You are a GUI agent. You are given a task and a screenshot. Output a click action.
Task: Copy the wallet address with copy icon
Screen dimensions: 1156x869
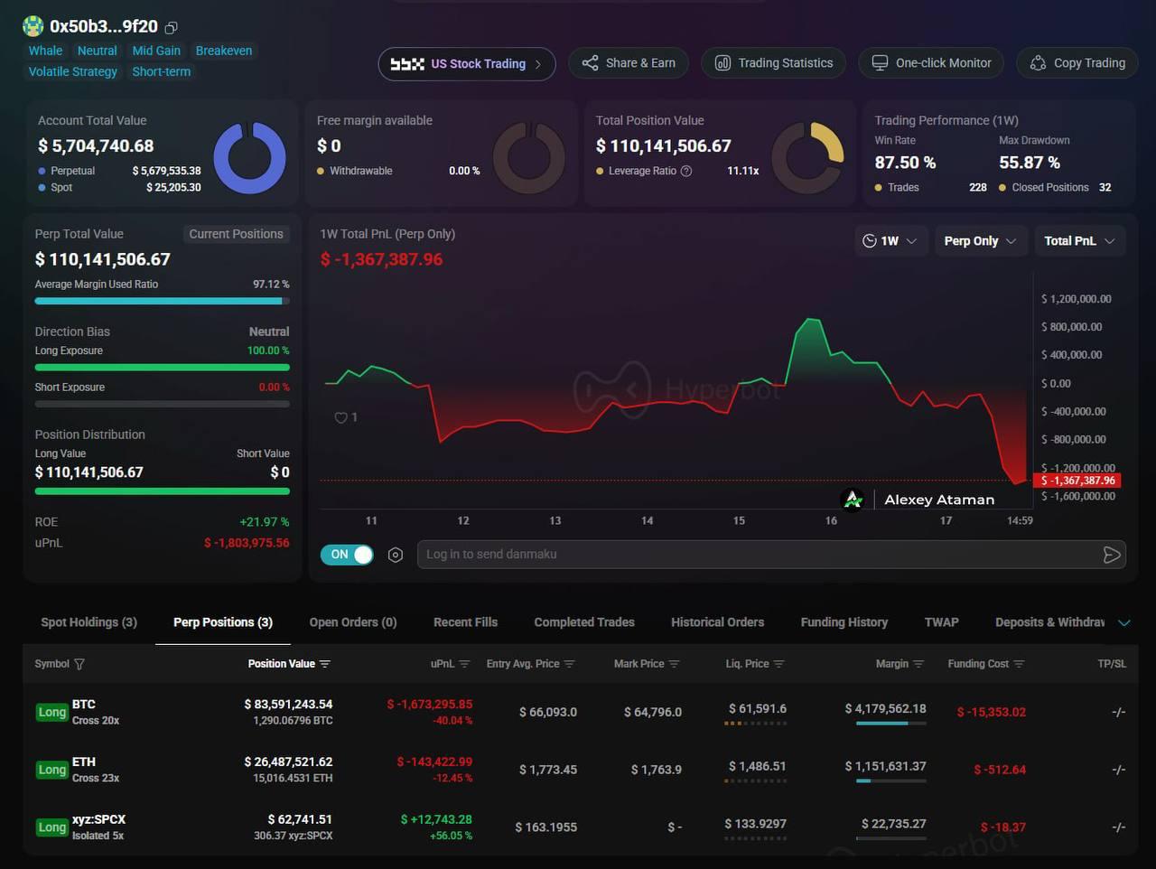[x=172, y=27]
